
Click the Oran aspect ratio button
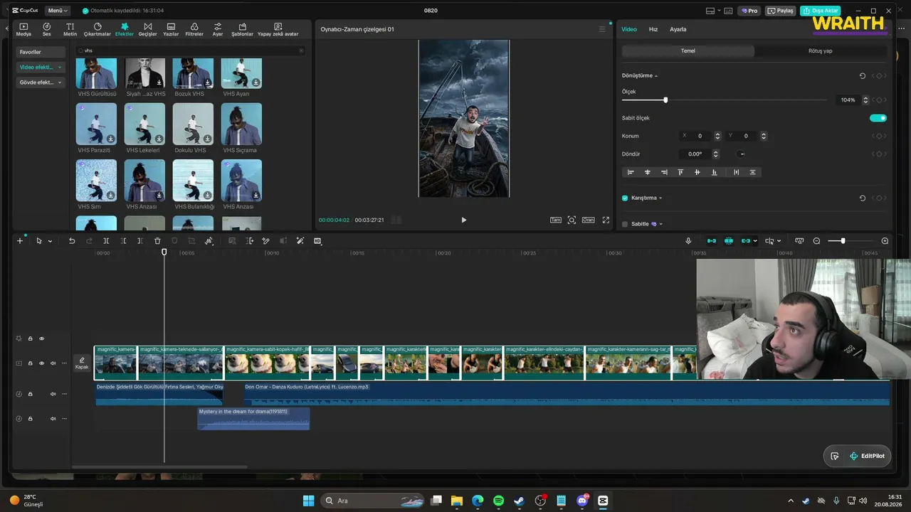pos(589,220)
